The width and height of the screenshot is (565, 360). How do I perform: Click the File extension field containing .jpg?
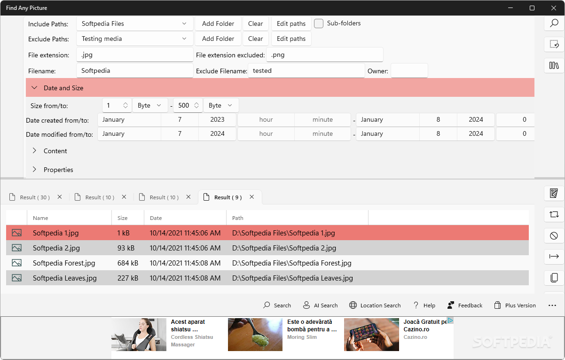click(x=135, y=55)
